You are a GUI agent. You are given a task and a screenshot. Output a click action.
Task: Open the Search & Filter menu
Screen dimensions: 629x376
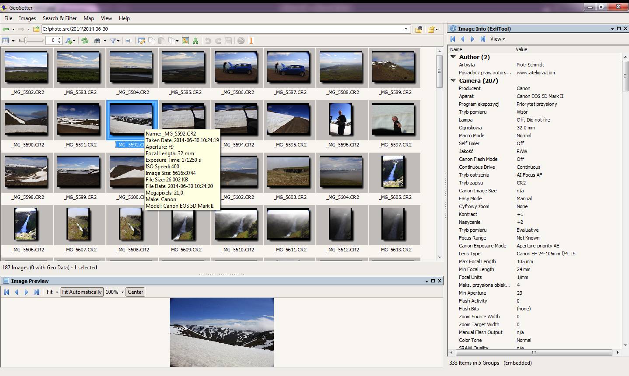(x=59, y=18)
